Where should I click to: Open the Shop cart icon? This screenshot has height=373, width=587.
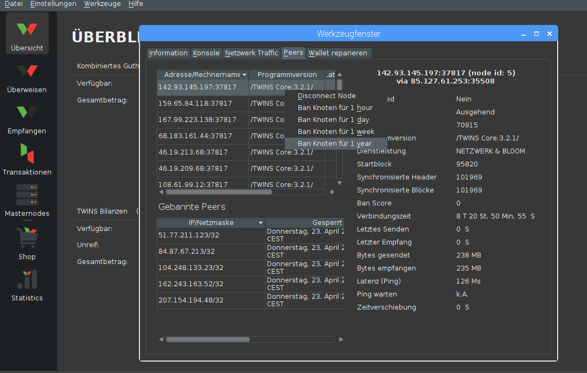27,243
